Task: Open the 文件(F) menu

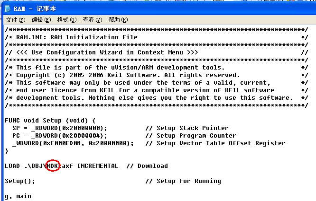Action: 16,20
